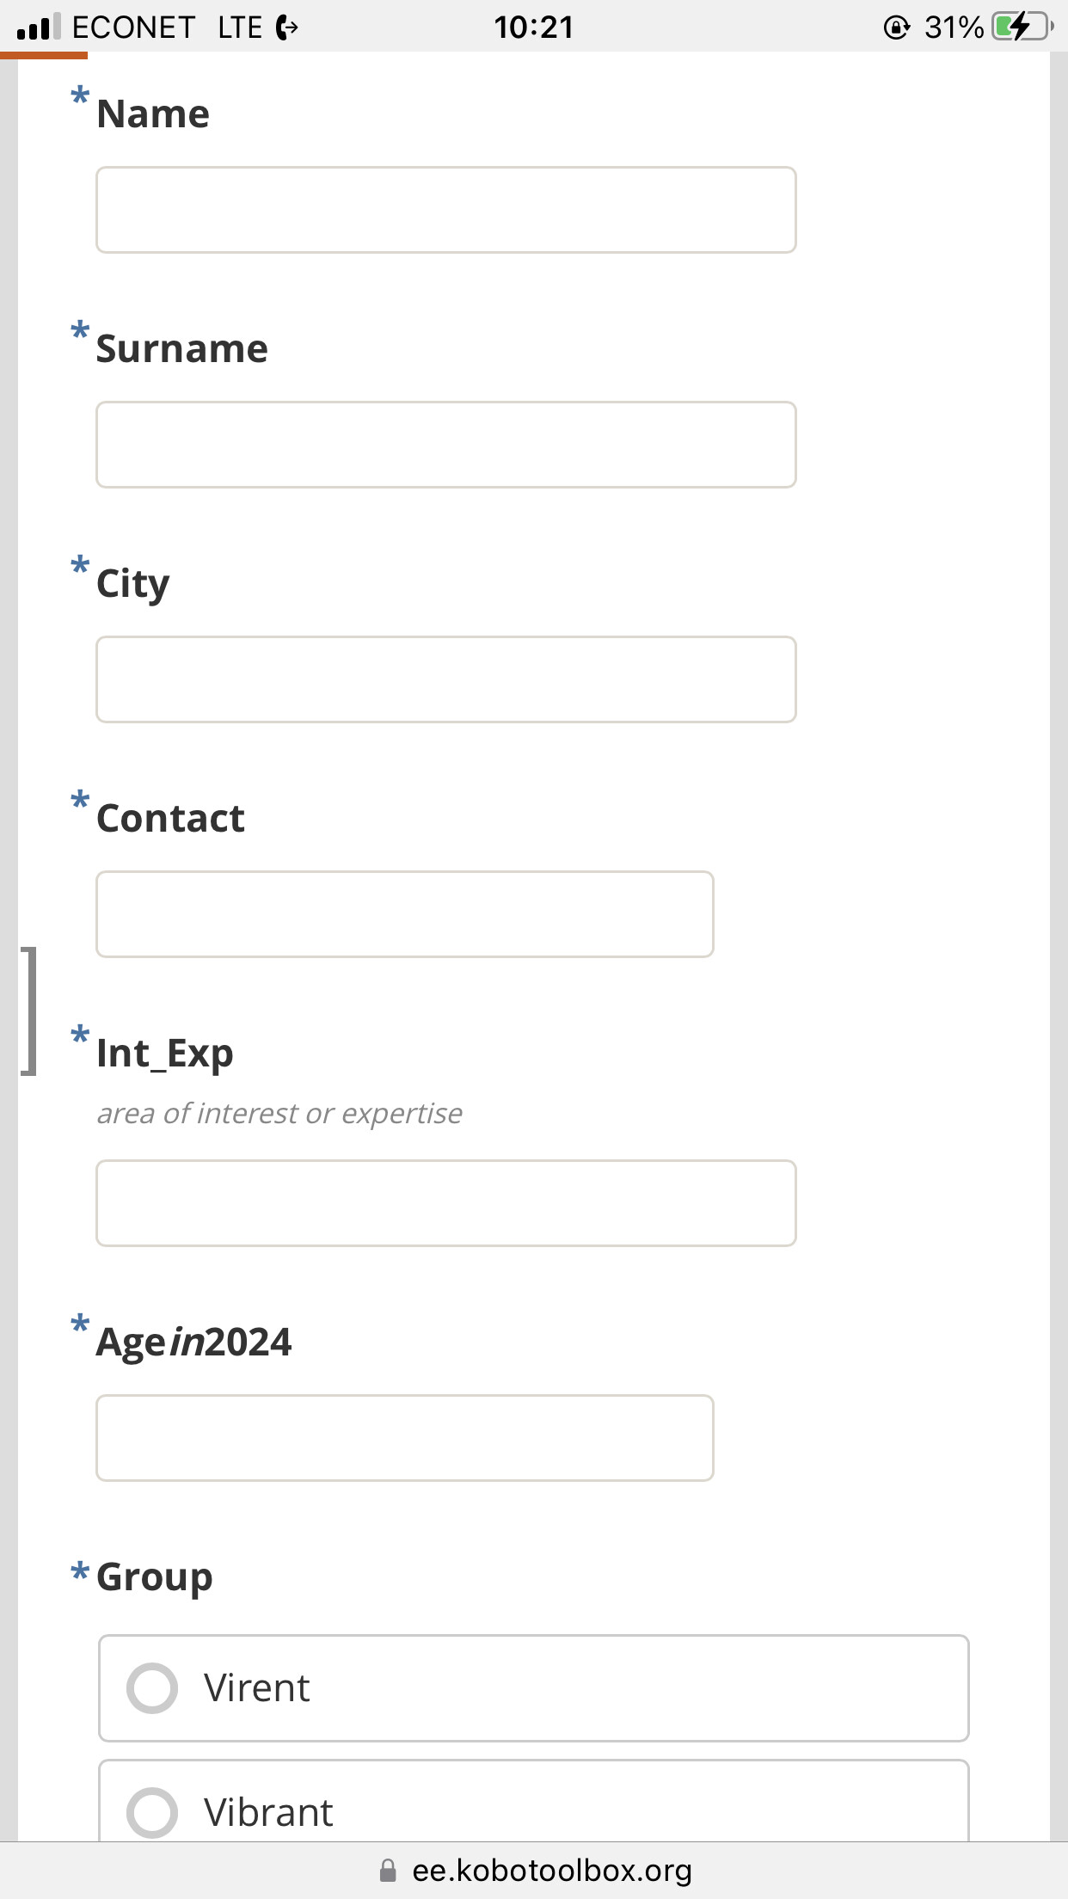Viewport: 1068px width, 1899px height.
Task: Click the gray bracket marker at left edge
Action: pyautogui.click(x=30, y=1011)
